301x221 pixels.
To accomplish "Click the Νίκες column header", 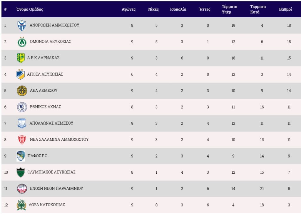I will pos(153,9).
